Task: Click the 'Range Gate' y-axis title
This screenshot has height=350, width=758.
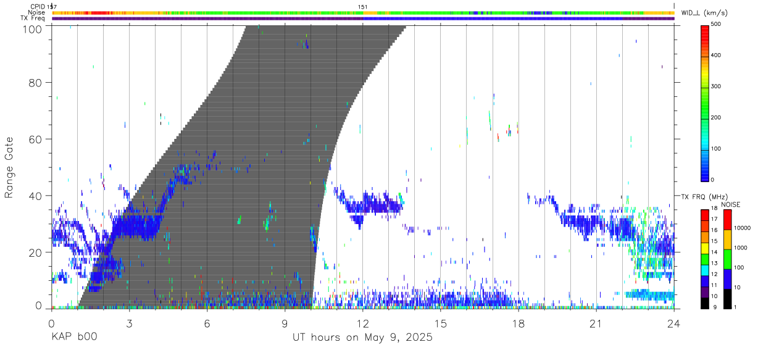Action: pyautogui.click(x=10, y=167)
